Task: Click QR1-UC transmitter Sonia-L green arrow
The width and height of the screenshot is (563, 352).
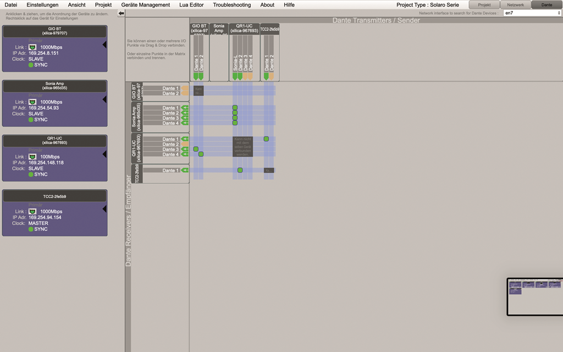Action: (235, 76)
